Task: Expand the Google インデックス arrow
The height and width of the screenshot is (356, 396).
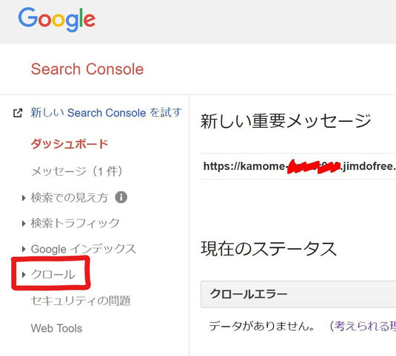Action: pyautogui.click(x=24, y=249)
